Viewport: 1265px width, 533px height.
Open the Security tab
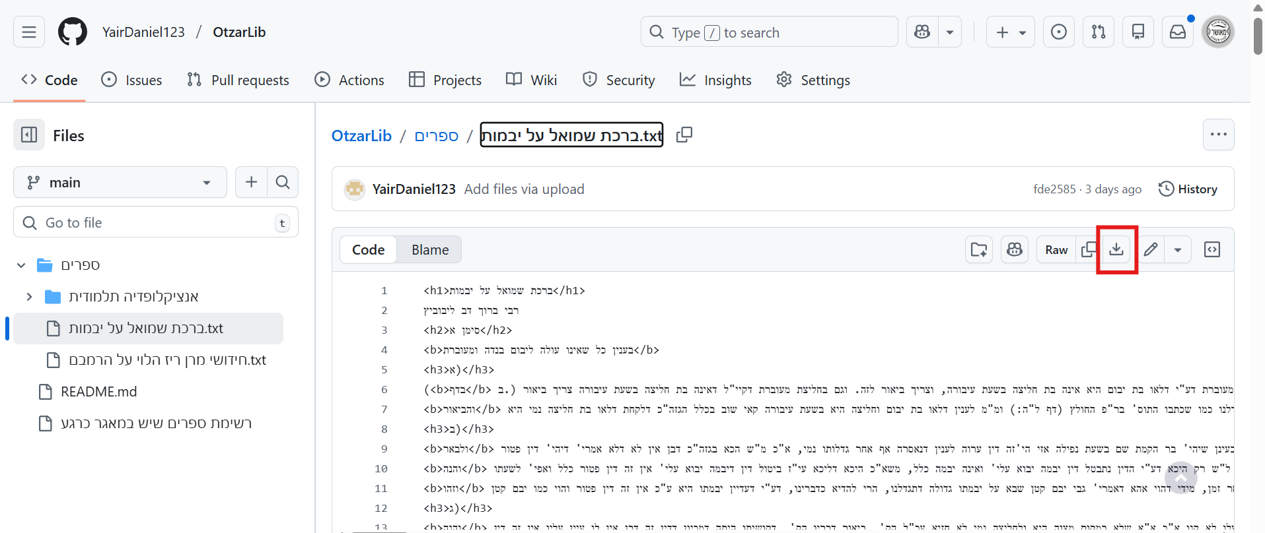point(619,80)
